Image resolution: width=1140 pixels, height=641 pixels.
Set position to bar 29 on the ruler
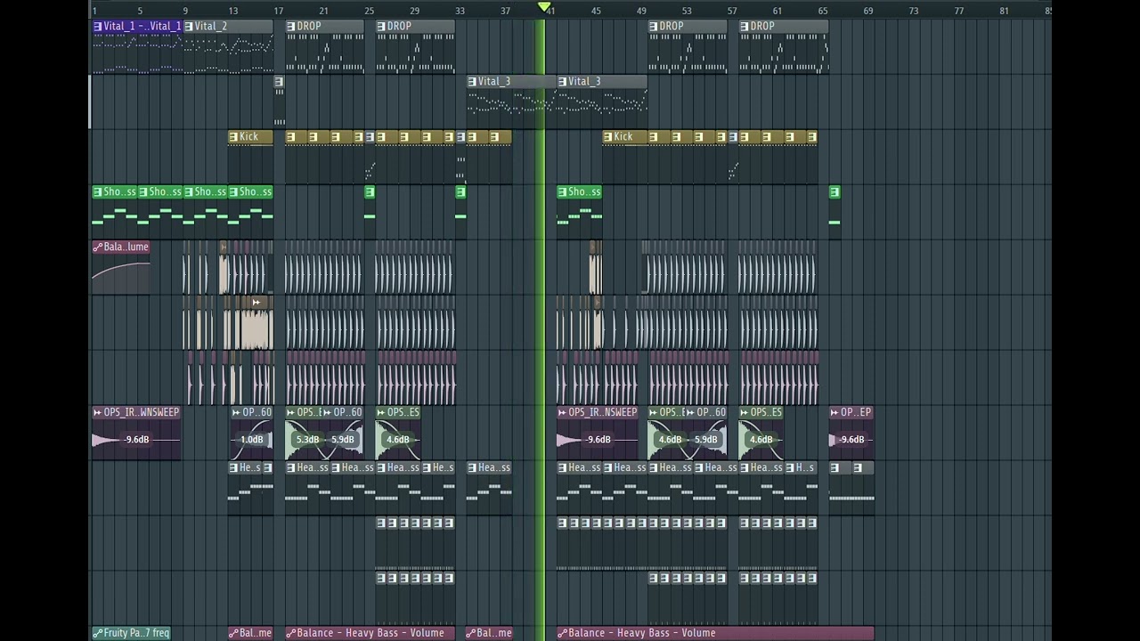(414, 11)
